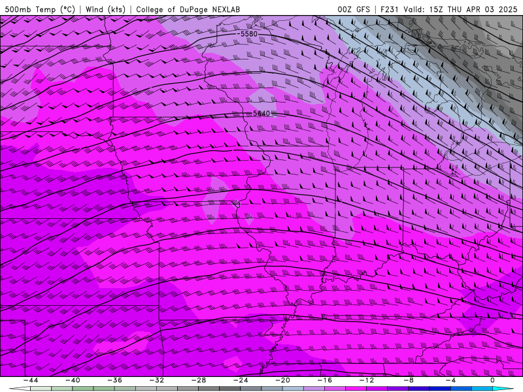
Task: Click the -4 colorbar label
Action: 450,380
